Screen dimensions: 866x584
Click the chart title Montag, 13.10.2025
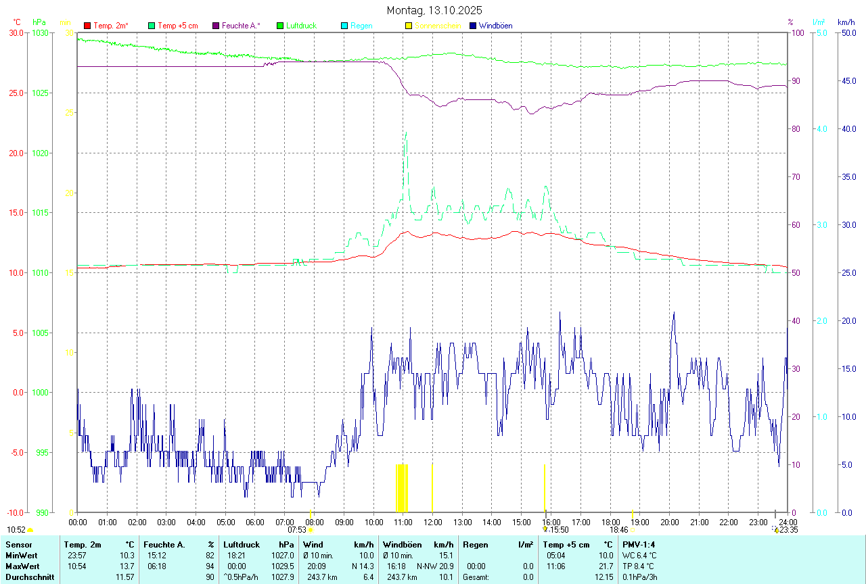coord(433,10)
